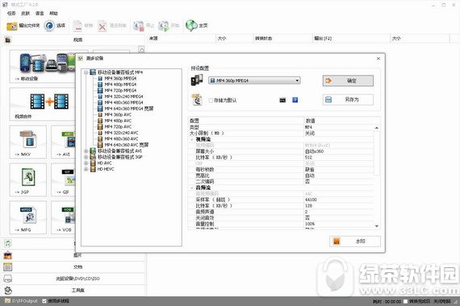Collapse the 视频流 section in settings grid
This screenshot has height=306, width=460.
[192, 139]
